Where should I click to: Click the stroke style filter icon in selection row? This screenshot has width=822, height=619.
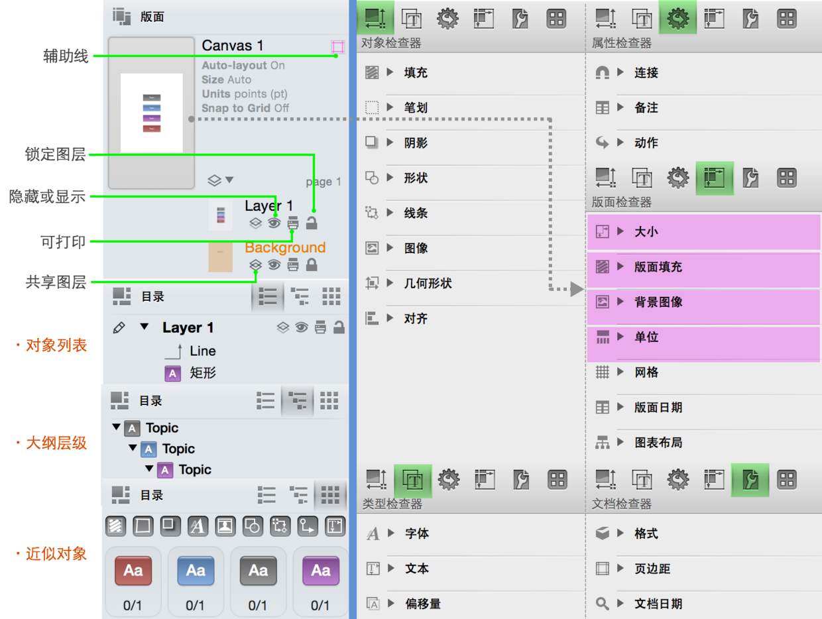pos(143,526)
